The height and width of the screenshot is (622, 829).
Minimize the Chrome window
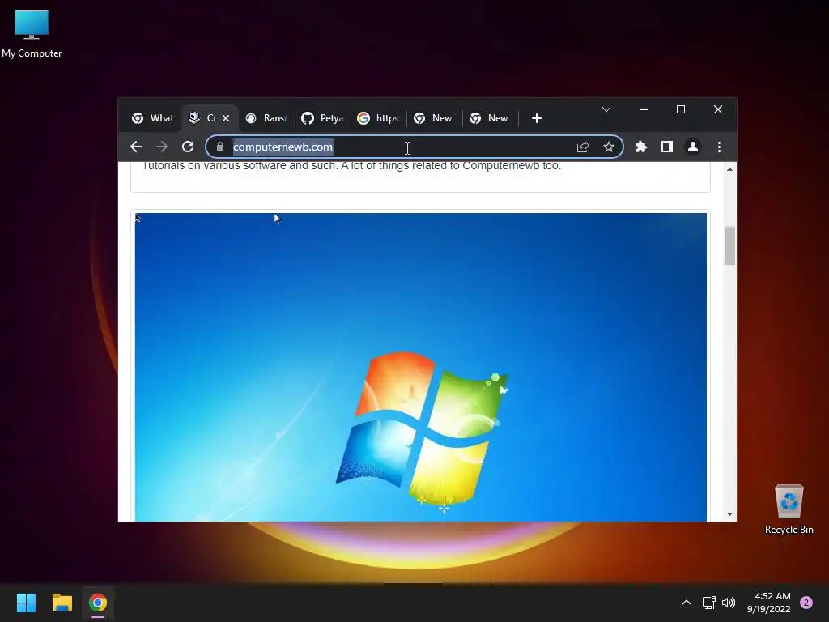coord(644,109)
